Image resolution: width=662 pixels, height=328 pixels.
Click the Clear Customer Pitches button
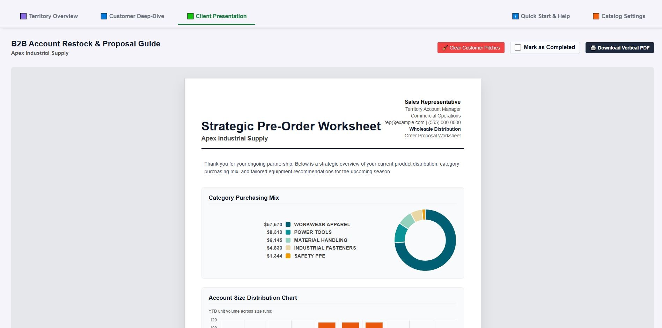471,48
